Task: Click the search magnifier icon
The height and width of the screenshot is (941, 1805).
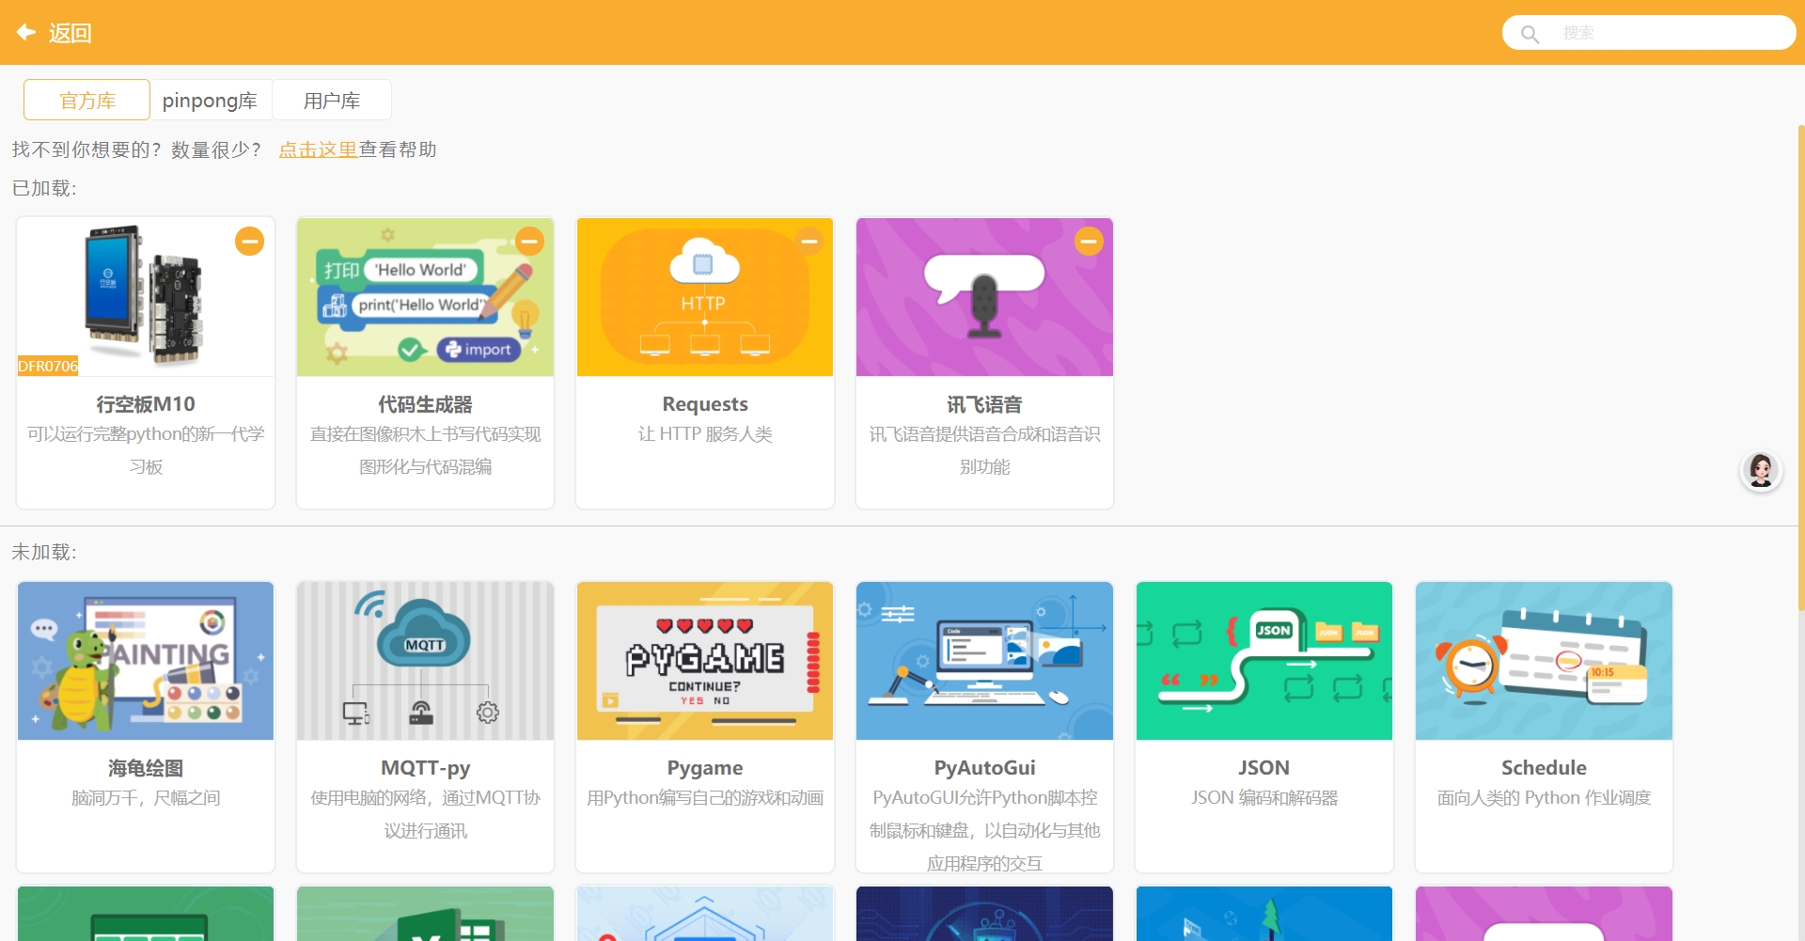Action: (x=1530, y=34)
